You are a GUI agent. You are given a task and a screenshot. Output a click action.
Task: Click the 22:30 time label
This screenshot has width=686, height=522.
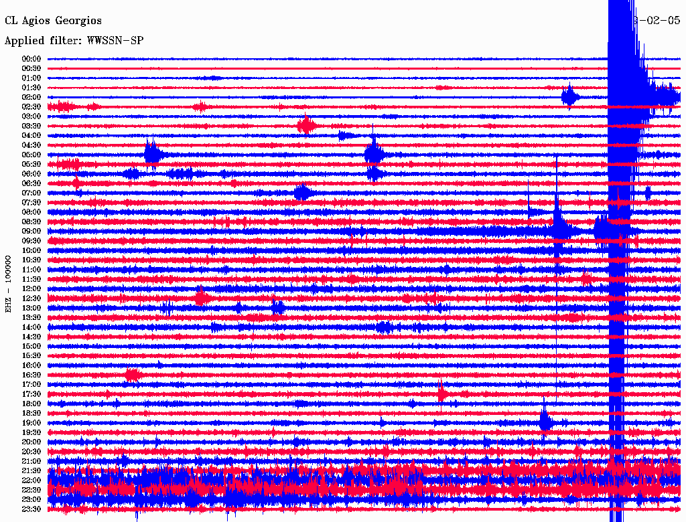point(31,490)
